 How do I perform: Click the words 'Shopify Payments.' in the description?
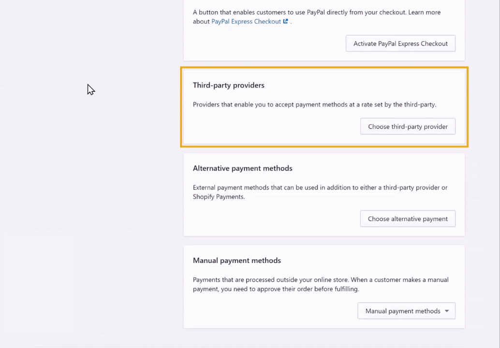coord(219,197)
